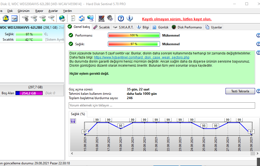Click the (297,7 GB) partition size text

[x=36, y=87]
